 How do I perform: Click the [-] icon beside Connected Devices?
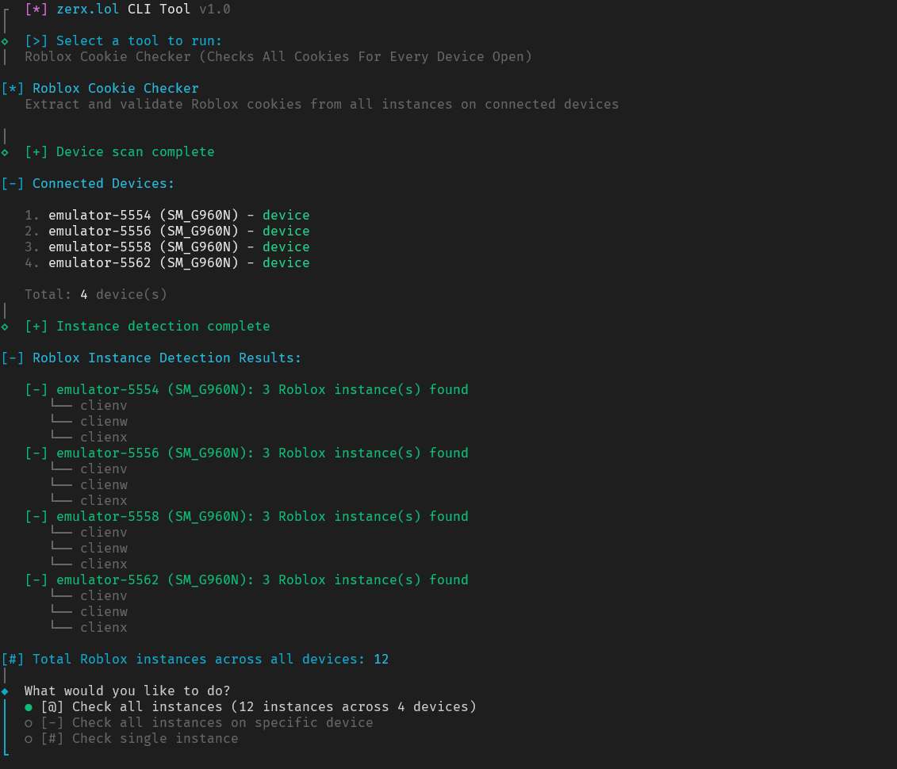coord(13,183)
